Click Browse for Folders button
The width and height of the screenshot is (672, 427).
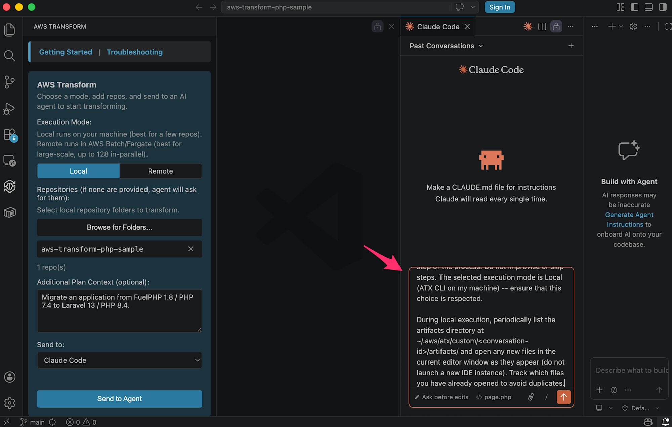tap(119, 227)
